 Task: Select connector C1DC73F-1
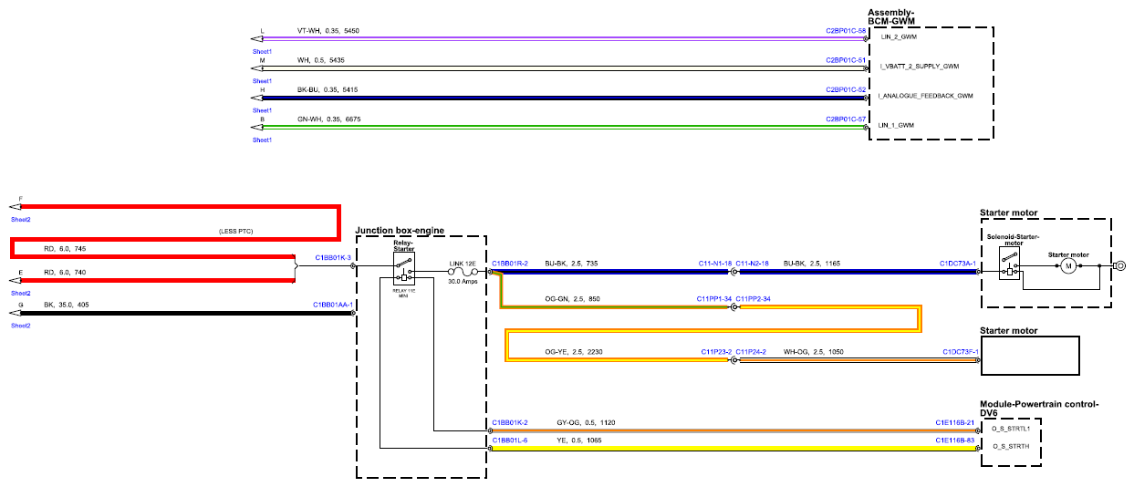(x=961, y=352)
